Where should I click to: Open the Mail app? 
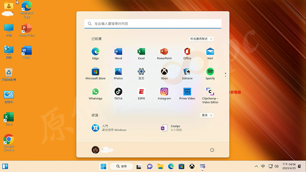tap(210, 54)
